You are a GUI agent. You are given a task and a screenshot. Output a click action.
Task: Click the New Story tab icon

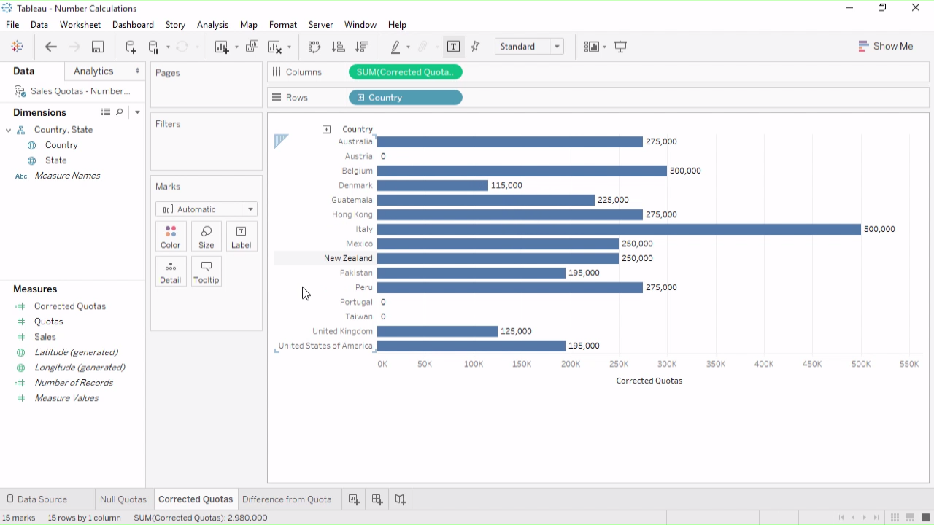[401, 499]
